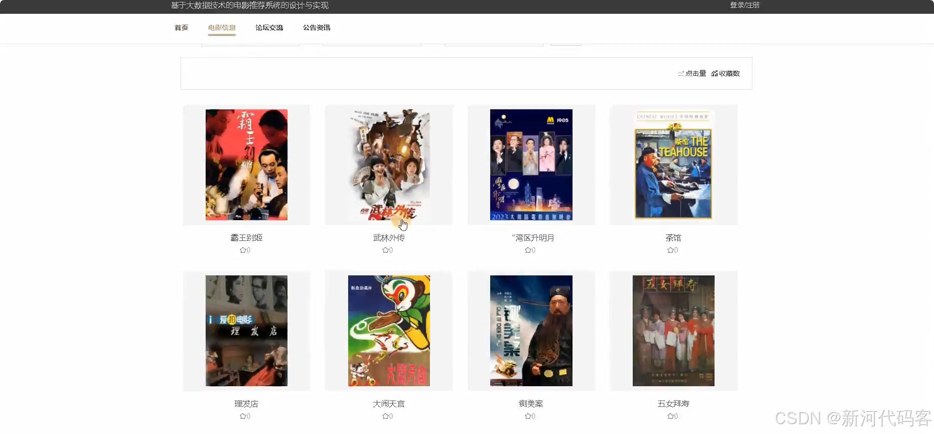Screen dimensions: 934x434
Task: Click favorite star icon under 湾区升明月
Action: coord(528,250)
